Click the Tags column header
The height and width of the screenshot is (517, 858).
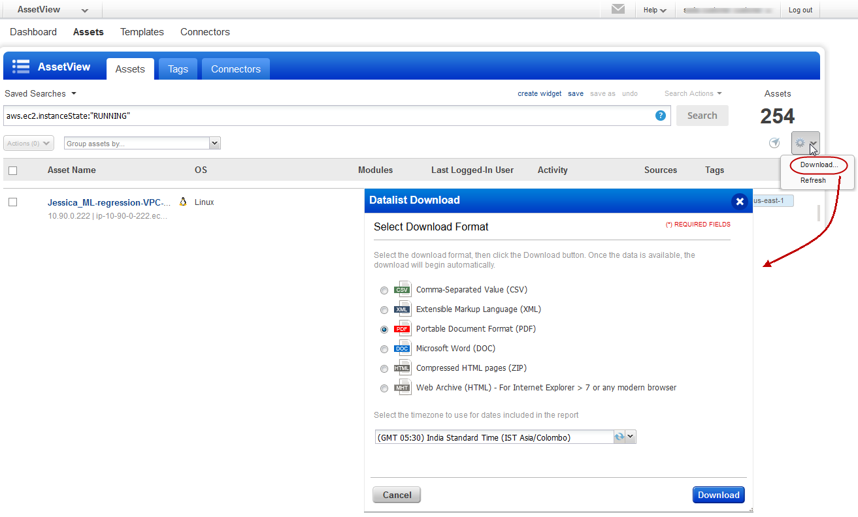coord(715,170)
